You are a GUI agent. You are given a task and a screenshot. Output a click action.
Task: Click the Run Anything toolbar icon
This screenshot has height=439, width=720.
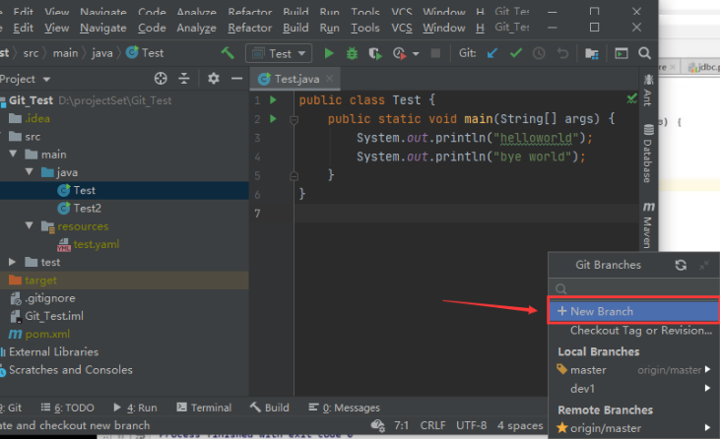(622, 54)
